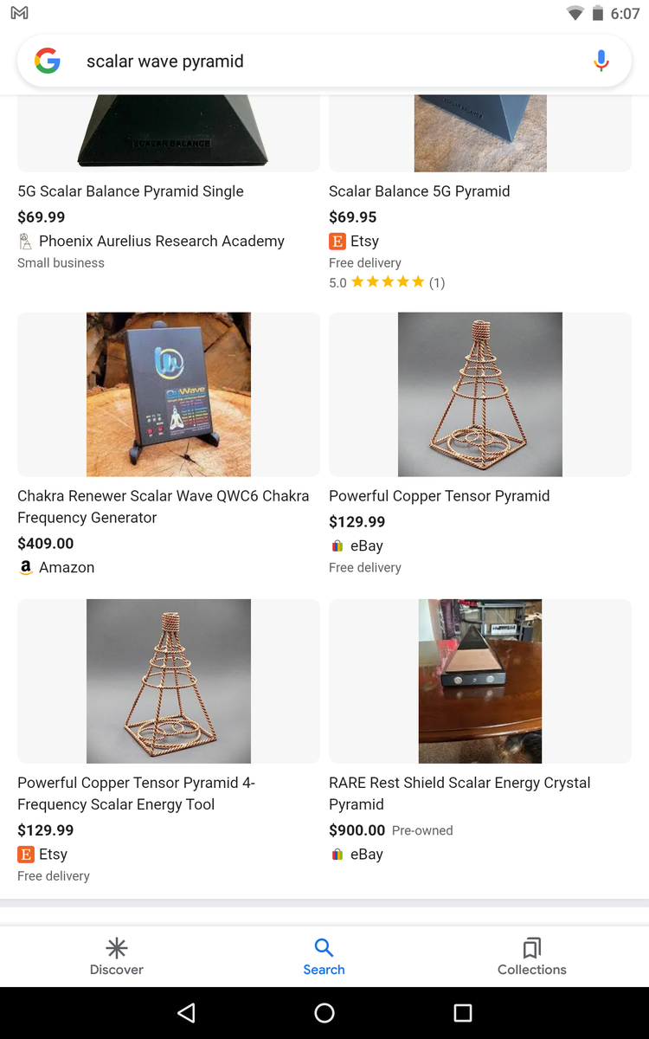The height and width of the screenshot is (1039, 649).
Task: Open RARE Rest Shield Scalar Energy listing
Action: coord(459,793)
